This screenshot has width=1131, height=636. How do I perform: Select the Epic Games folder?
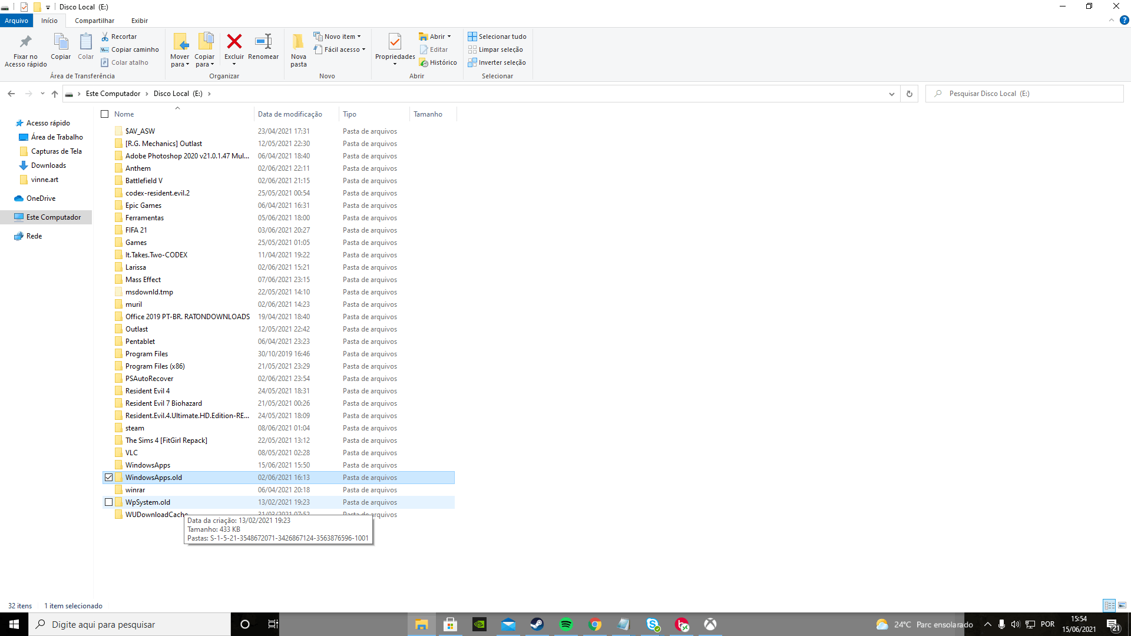point(143,206)
